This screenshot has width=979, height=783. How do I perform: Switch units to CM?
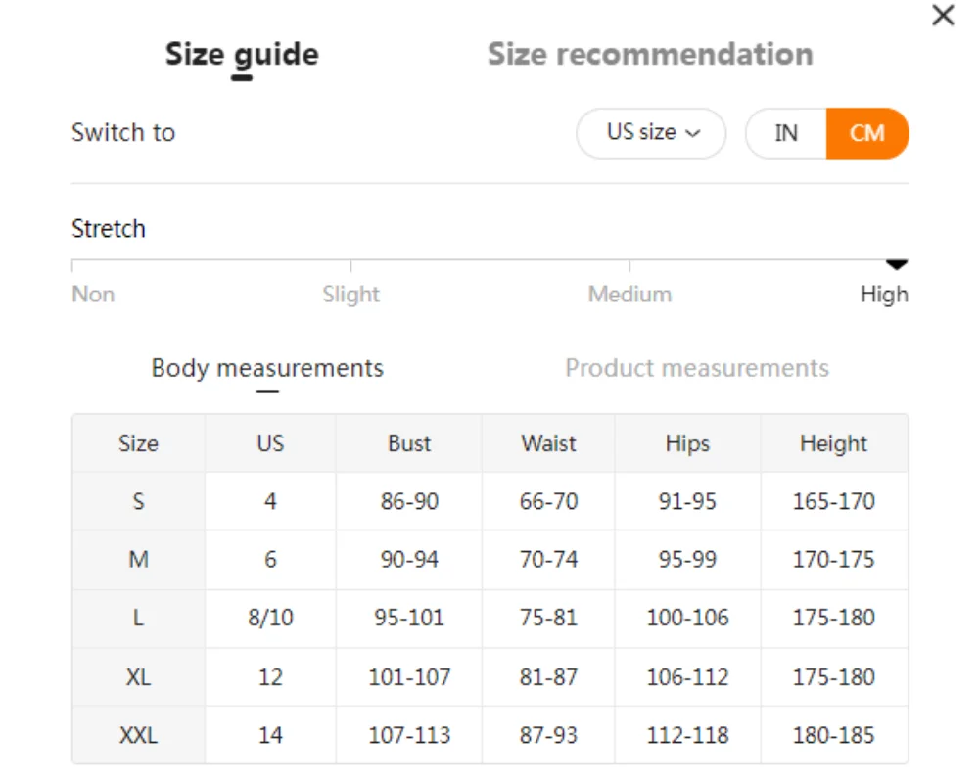coord(867,133)
